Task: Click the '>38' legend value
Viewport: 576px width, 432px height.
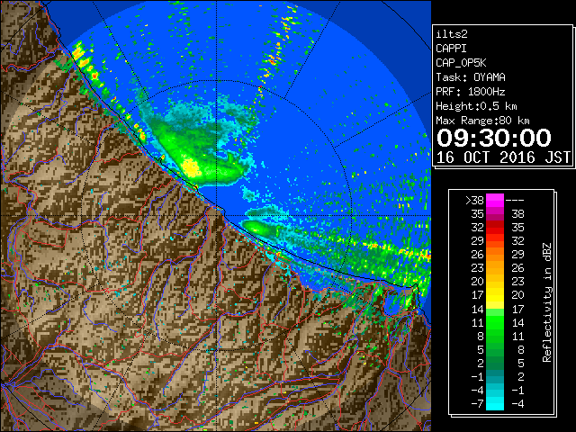Action: 474,201
